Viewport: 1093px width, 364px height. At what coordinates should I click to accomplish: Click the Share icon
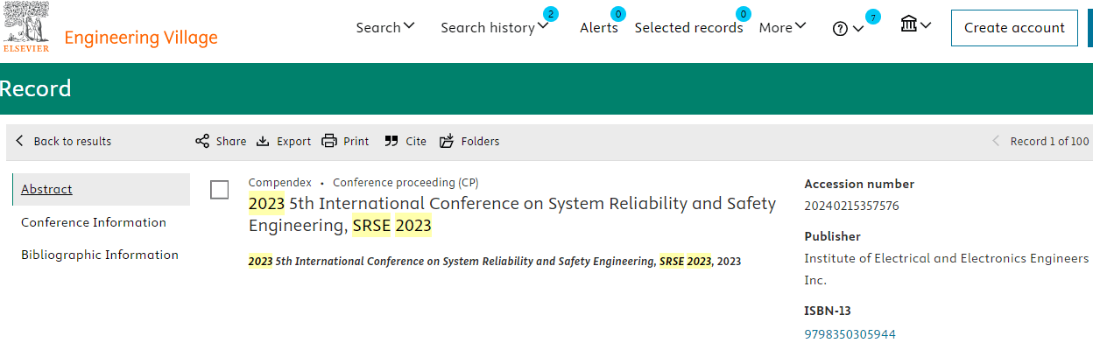202,141
